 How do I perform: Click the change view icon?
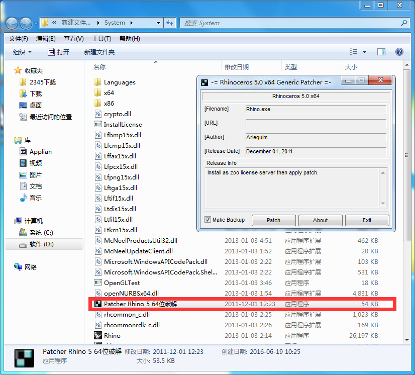353,52
